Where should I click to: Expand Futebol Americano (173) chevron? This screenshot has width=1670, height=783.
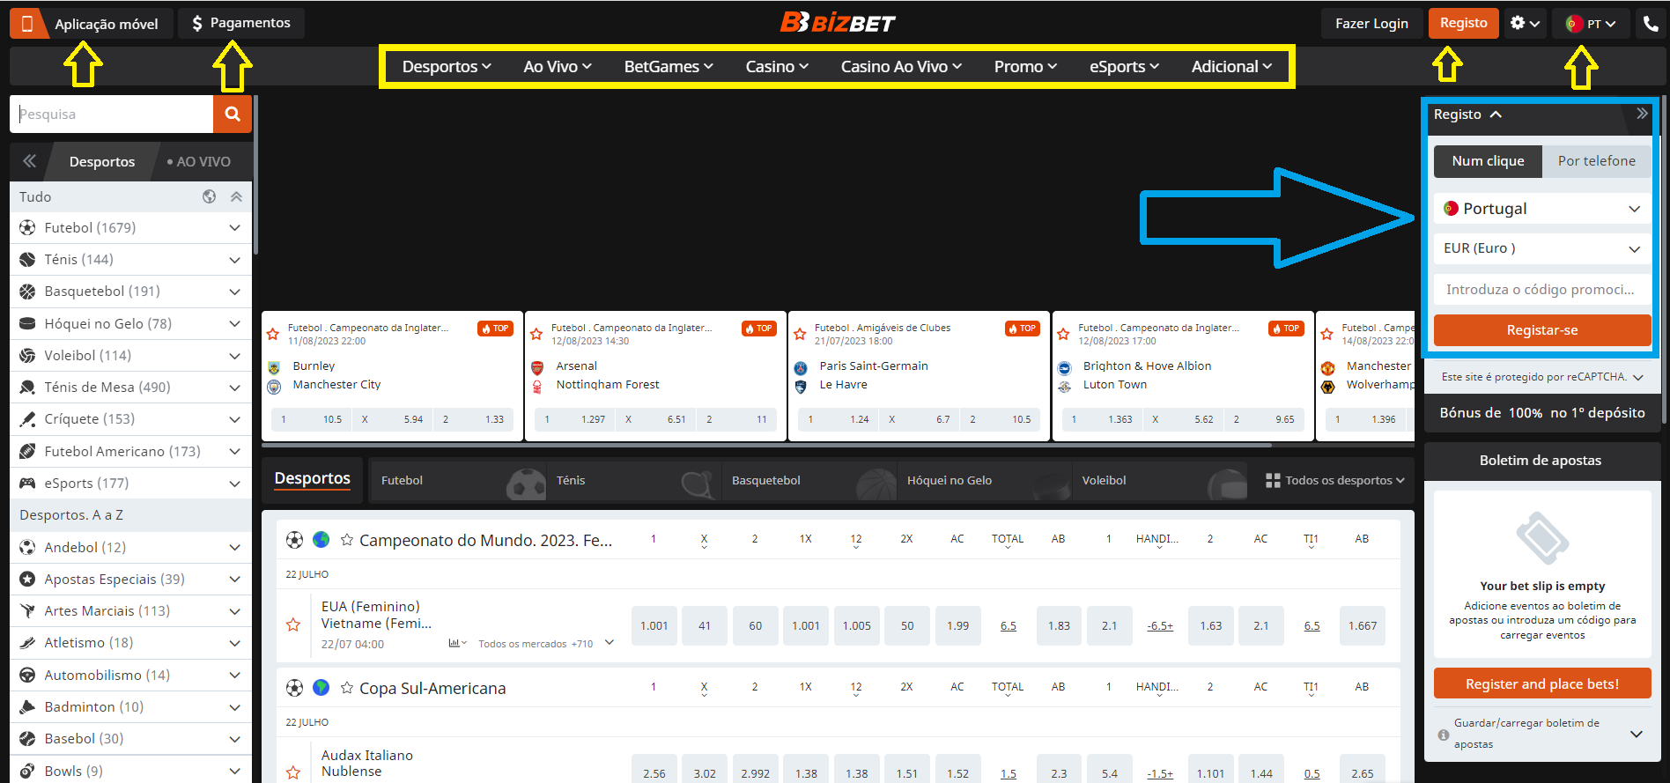[234, 452]
